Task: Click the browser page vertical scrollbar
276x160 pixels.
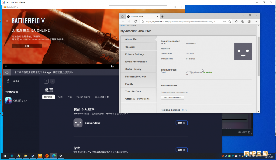Action: [x=258, y=56]
